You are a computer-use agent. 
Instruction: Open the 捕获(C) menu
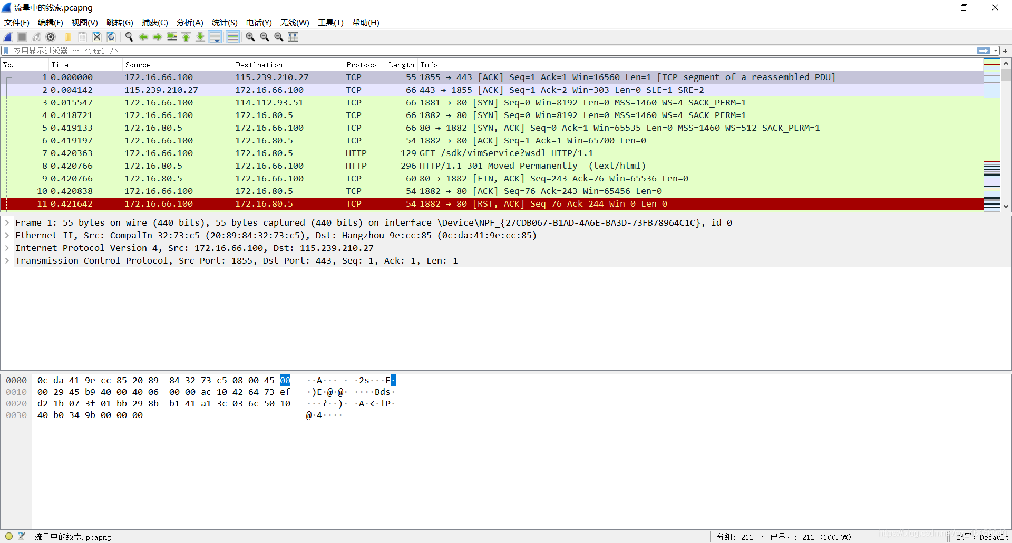(154, 23)
